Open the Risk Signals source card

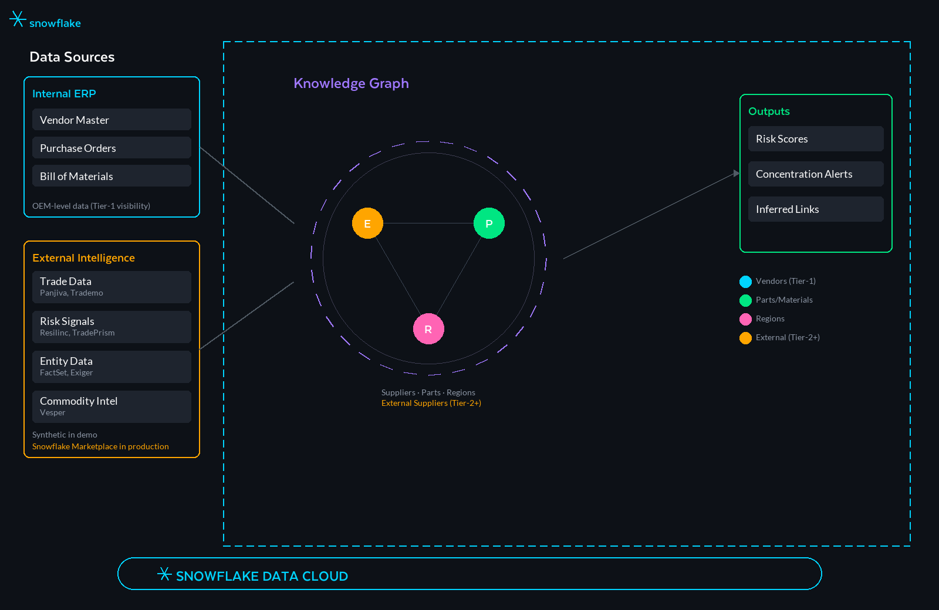(x=112, y=327)
